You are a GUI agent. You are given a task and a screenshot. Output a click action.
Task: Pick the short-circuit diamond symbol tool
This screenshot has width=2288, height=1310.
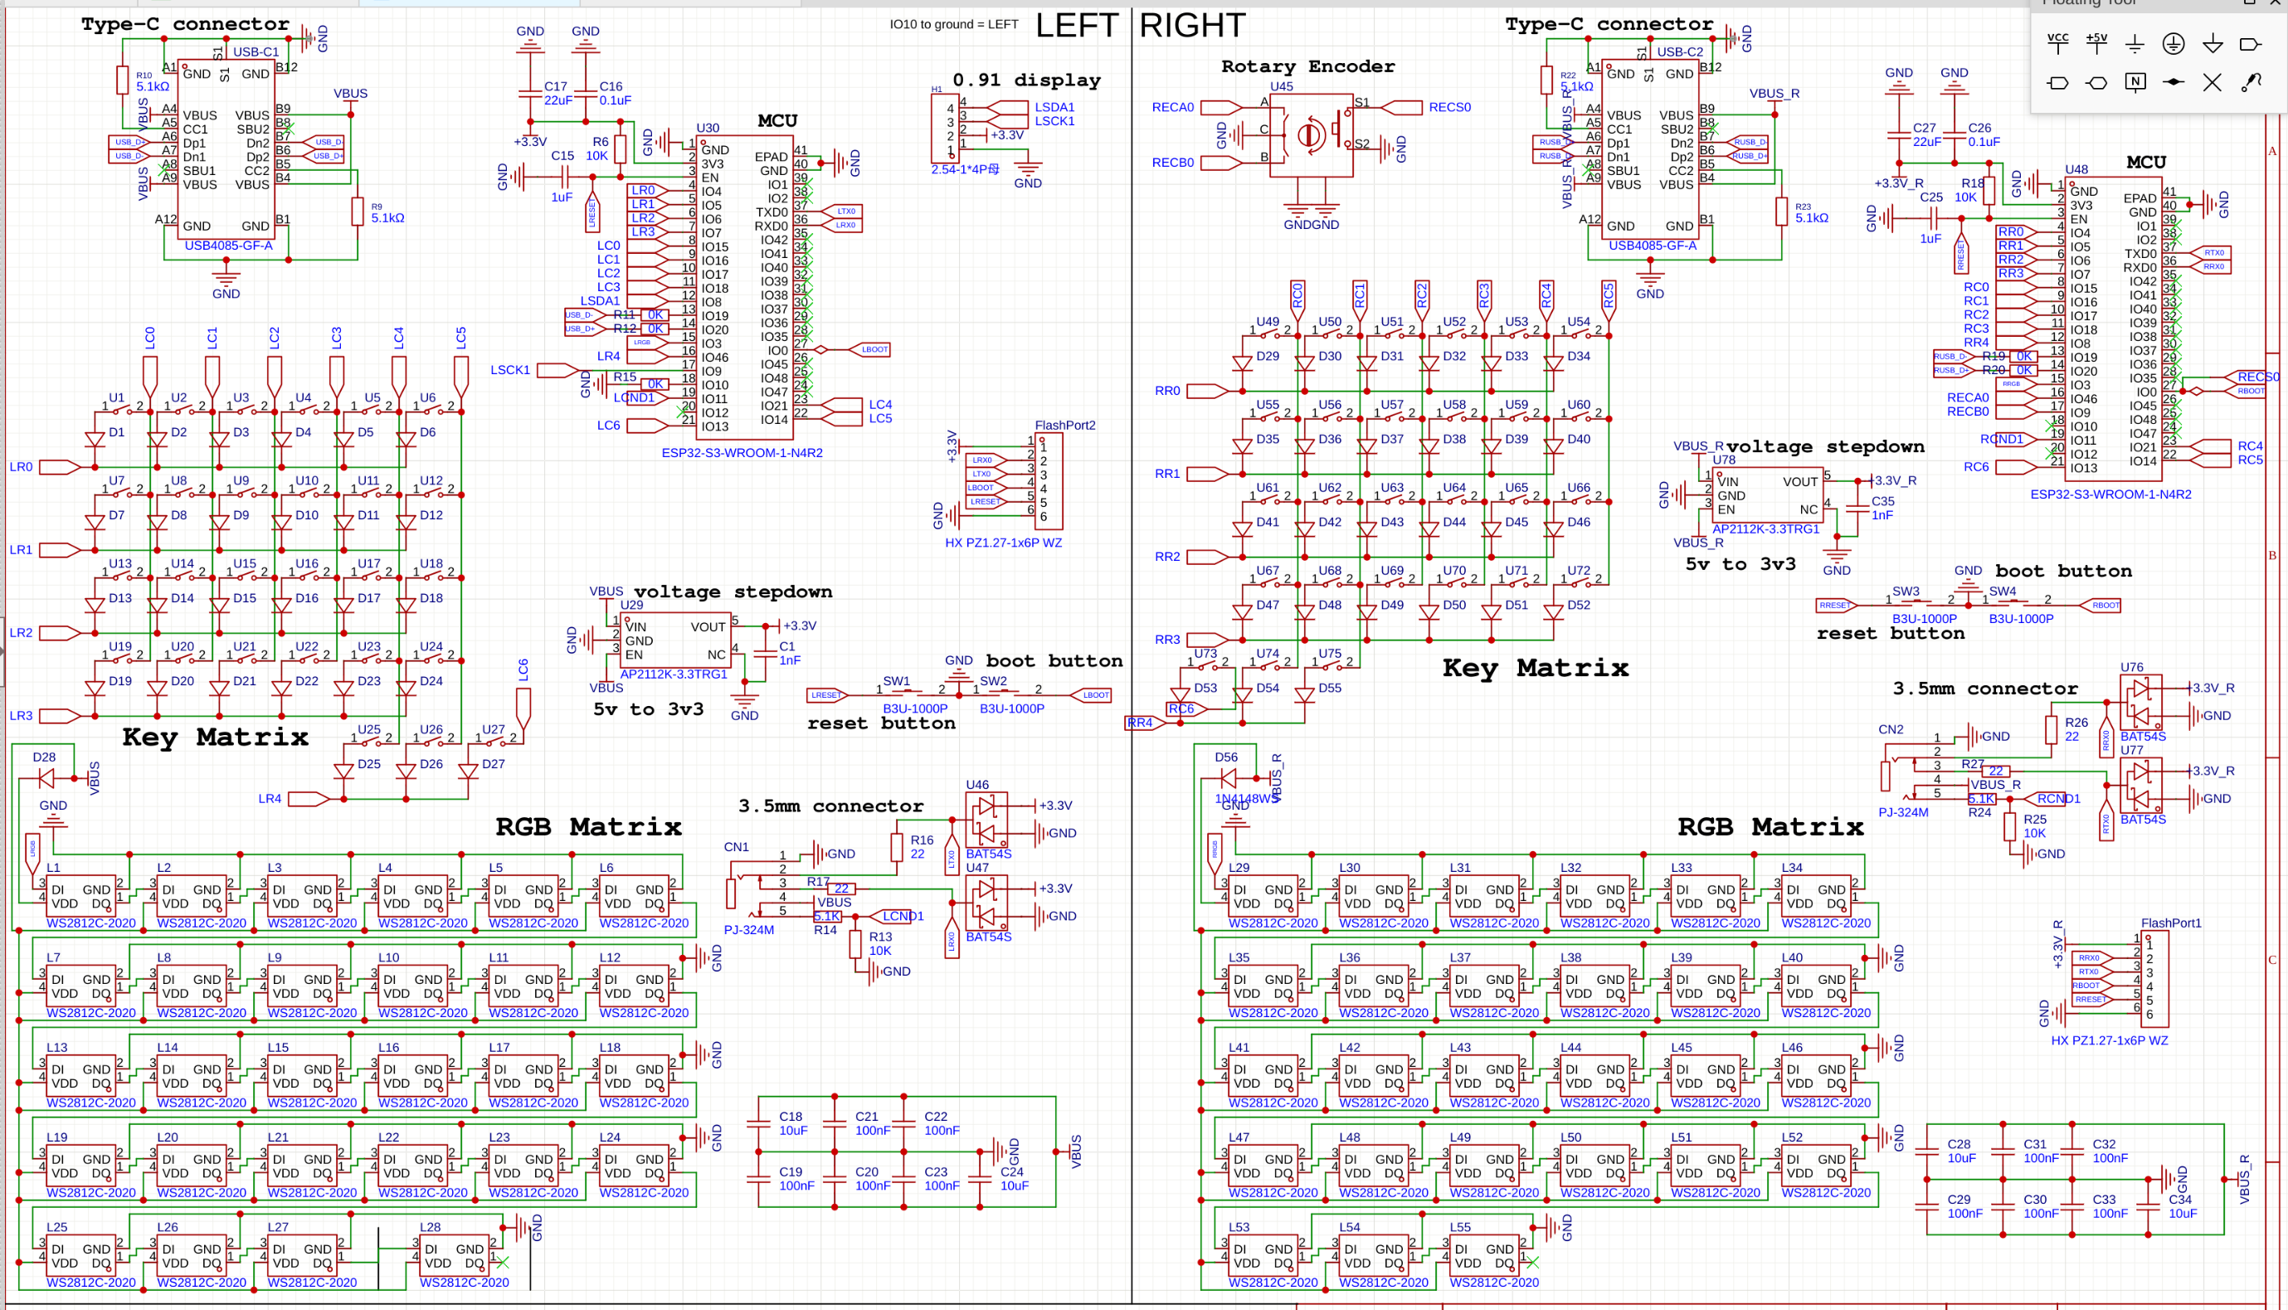coord(2174,83)
